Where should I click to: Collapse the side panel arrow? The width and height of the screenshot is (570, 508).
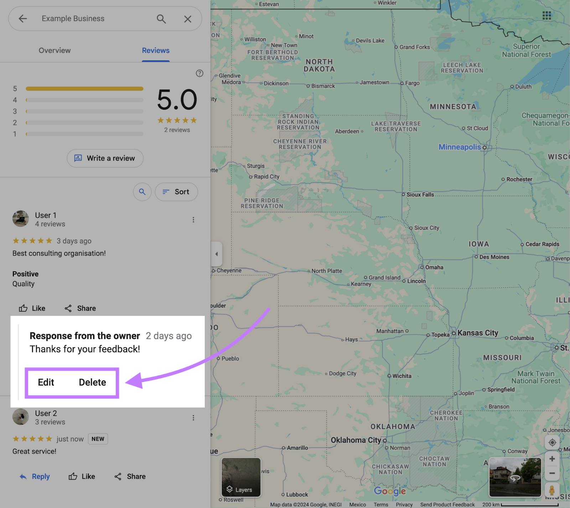(217, 254)
